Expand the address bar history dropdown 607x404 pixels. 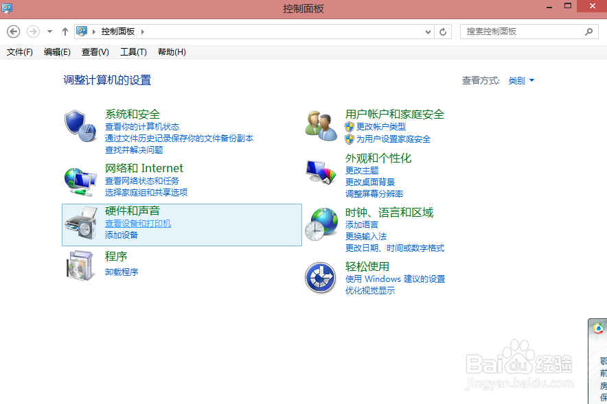(428, 32)
